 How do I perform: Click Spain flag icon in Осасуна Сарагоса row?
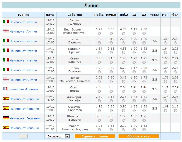(6, 108)
